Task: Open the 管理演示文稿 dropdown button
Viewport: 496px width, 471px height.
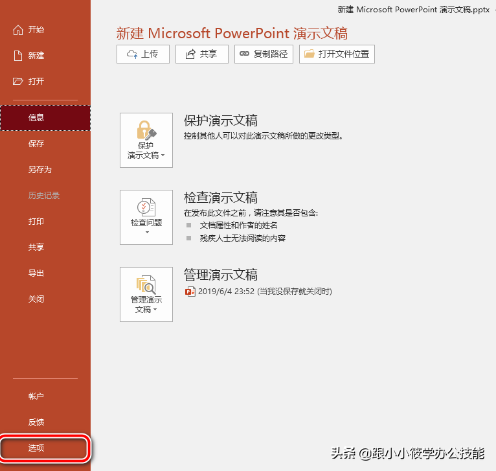Action: click(146, 294)
